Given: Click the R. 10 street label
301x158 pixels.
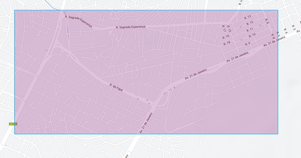Looking at the screenshot, I should tap(252, 35).
